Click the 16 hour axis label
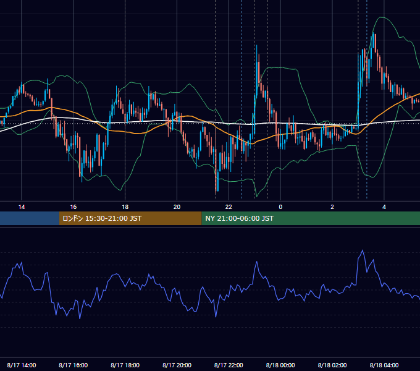This screenshot has width=420, height=371. 73,207
